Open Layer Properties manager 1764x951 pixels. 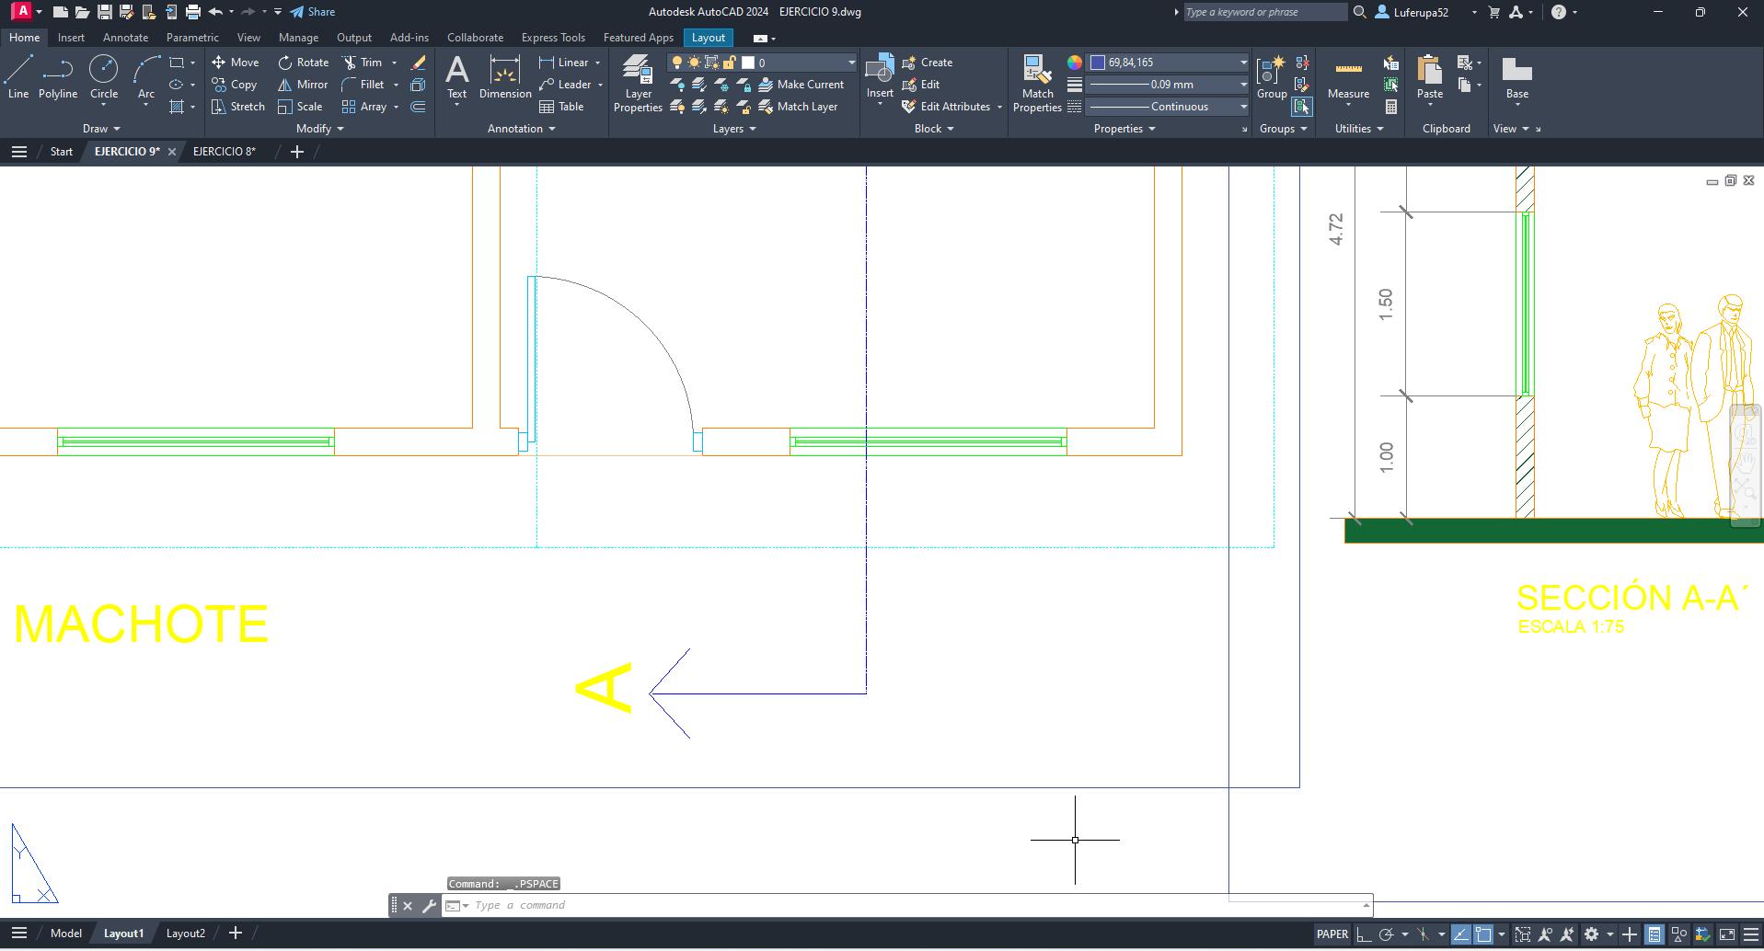(638, 83)
